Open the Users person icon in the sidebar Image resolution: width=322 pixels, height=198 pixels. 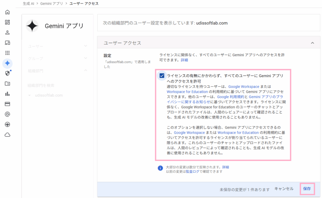(8, 32)
